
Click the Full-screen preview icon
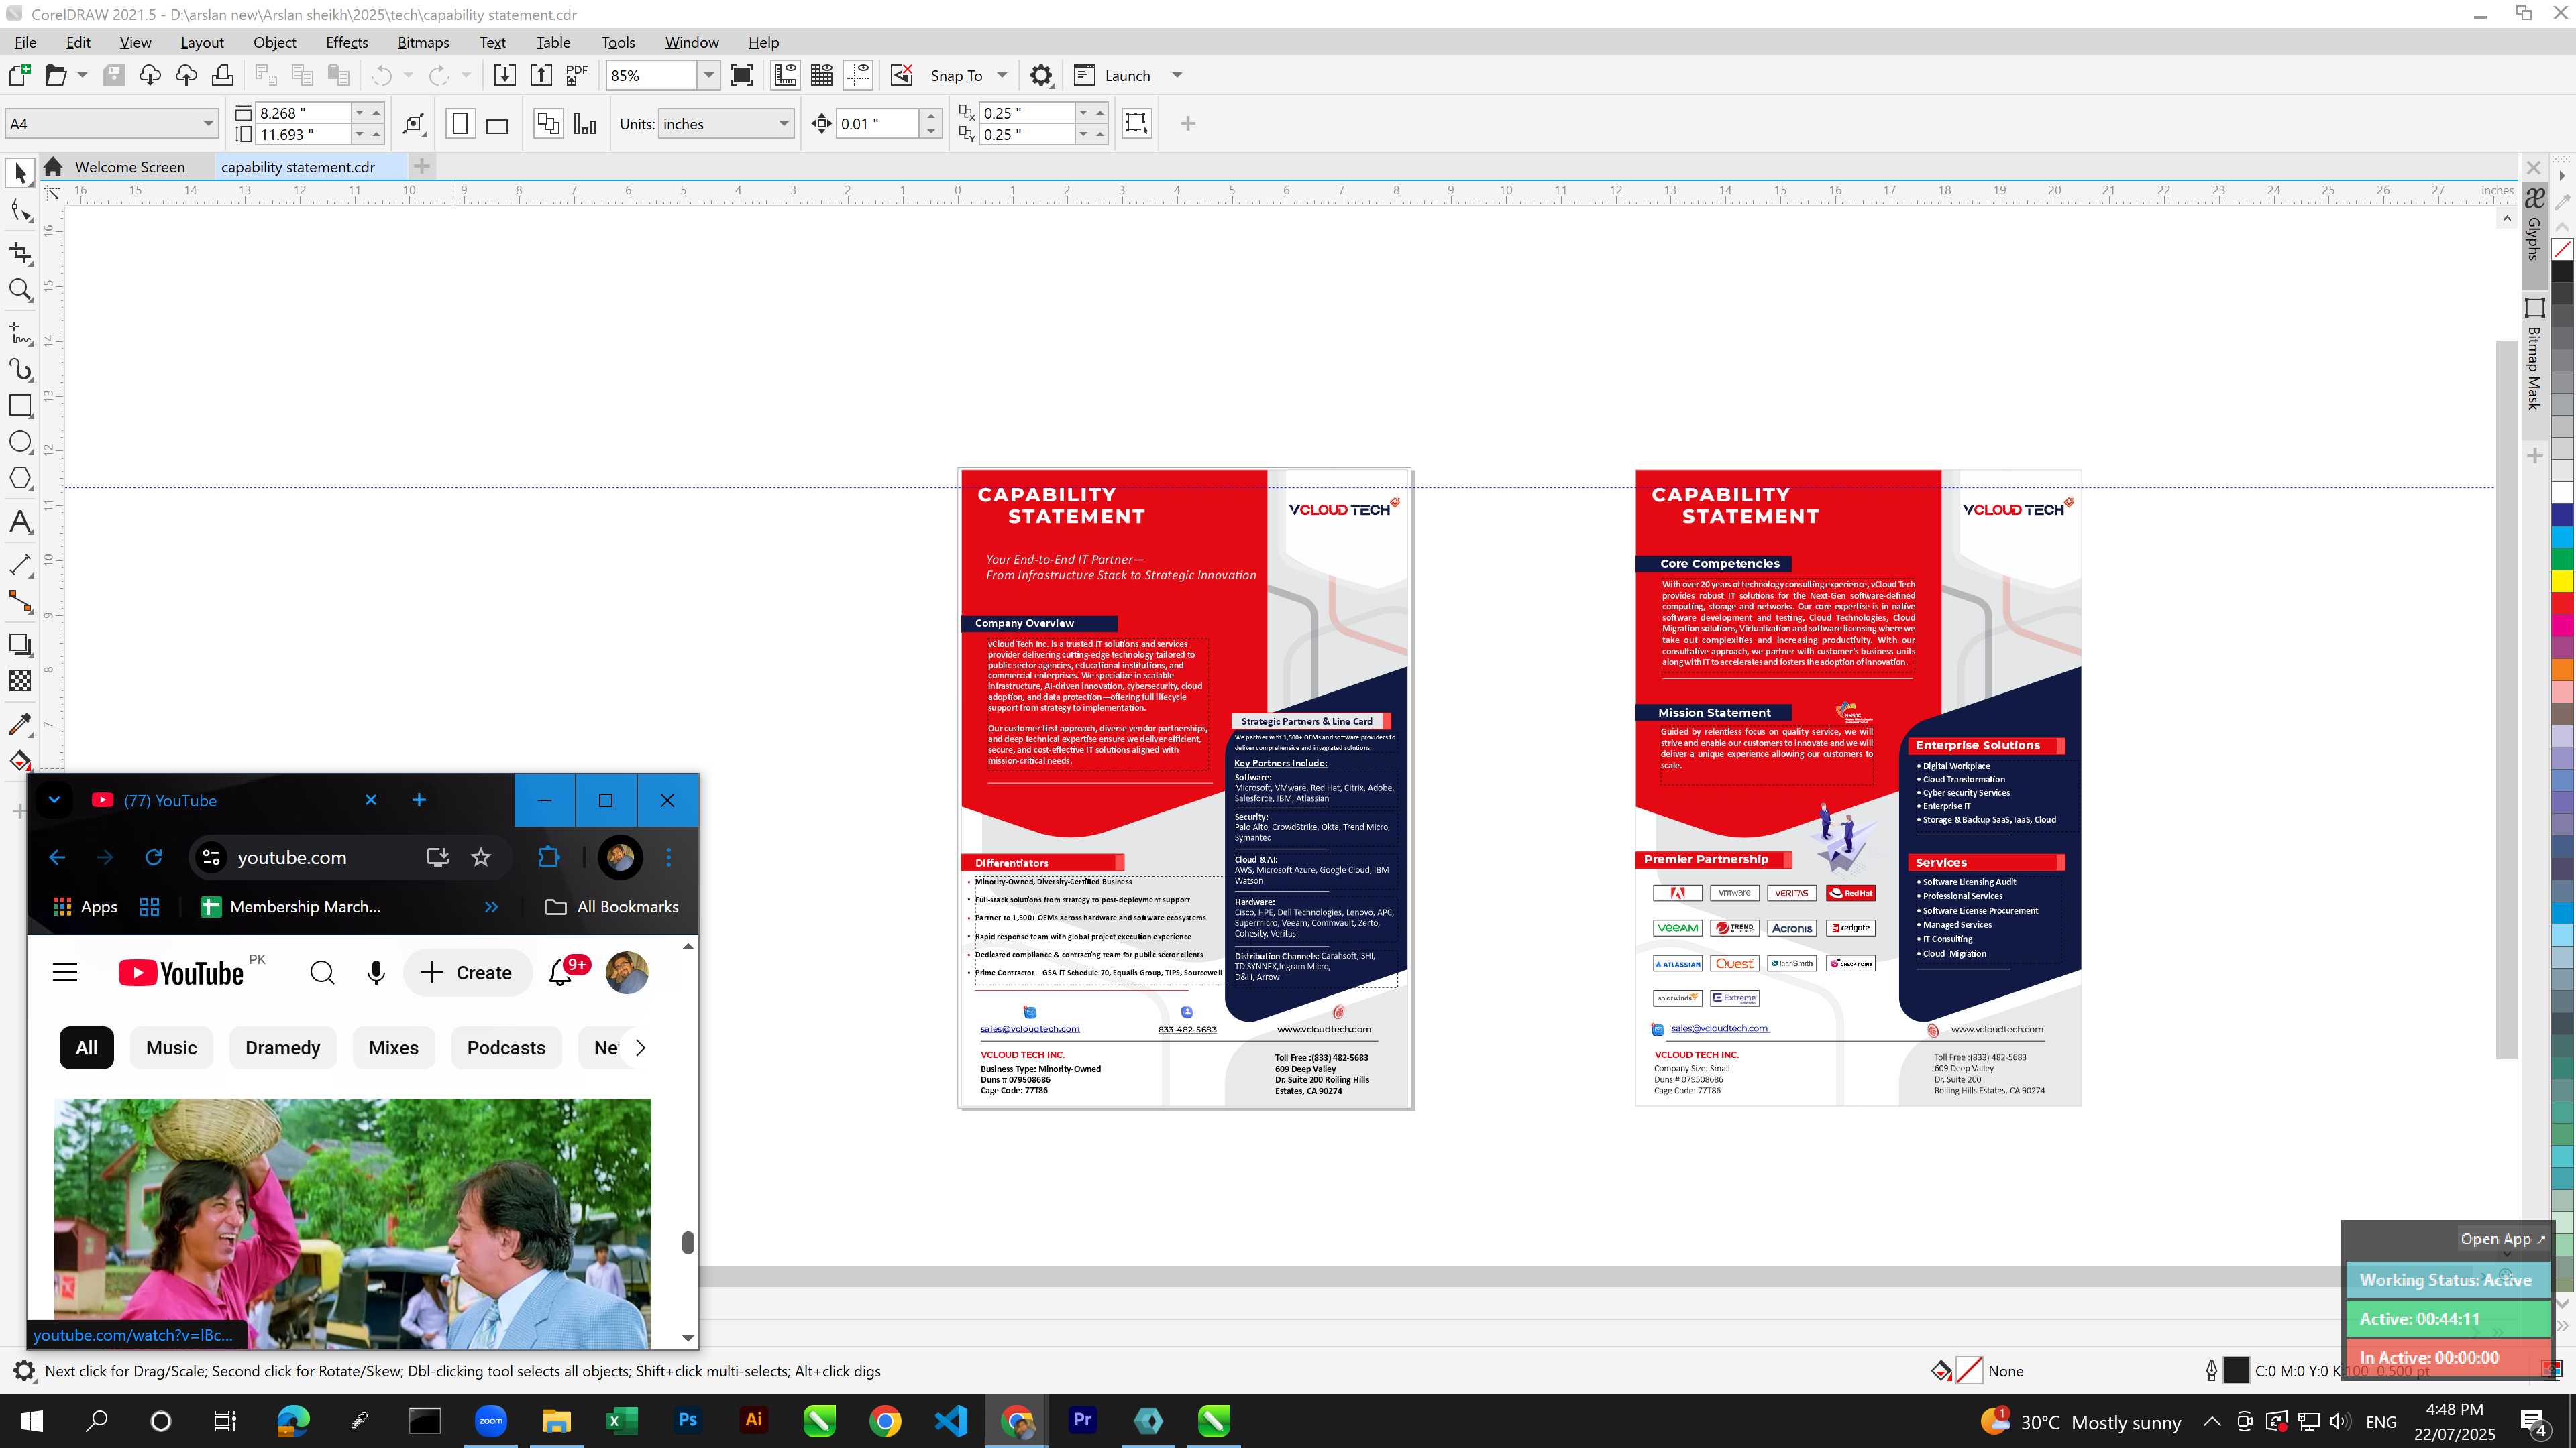742,76
